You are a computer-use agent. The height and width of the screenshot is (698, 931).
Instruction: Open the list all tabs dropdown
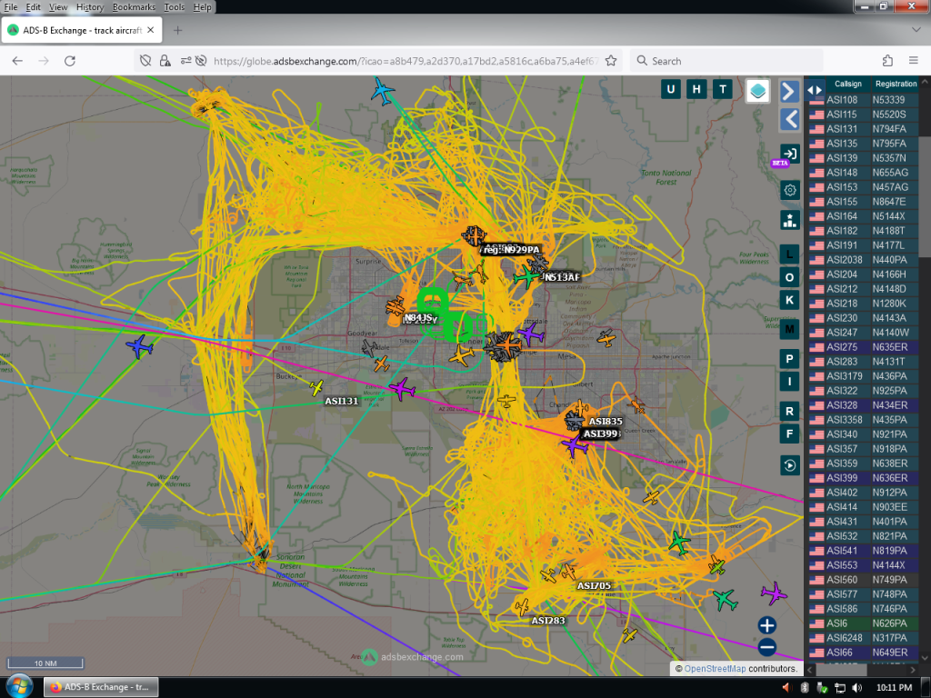916,30
